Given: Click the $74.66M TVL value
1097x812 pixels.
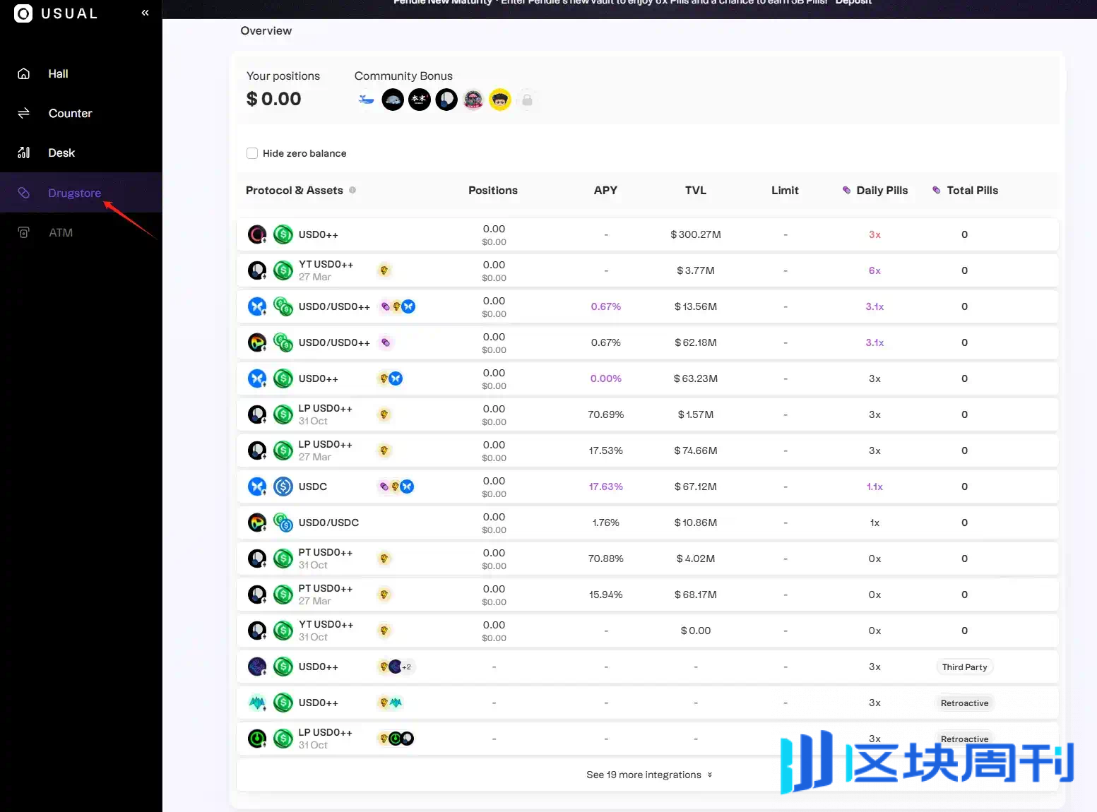Looking at the screenshot, I should (x=696, y=450).
